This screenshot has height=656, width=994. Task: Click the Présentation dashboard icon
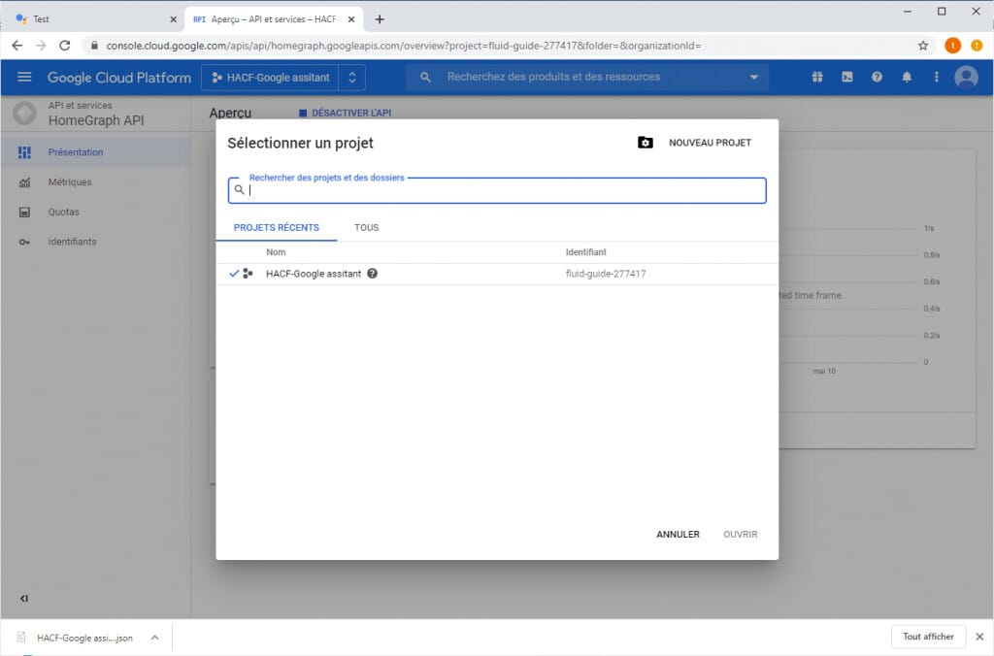[24, 152]
